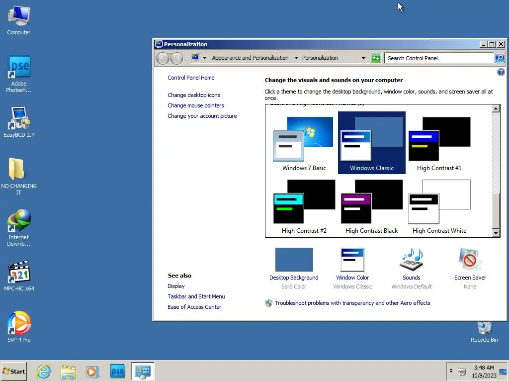Select the NO CHANGING IT folder
This screenshot has width=509, height=382.
19,176
